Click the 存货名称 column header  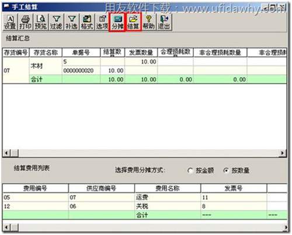tap(46, 52)
